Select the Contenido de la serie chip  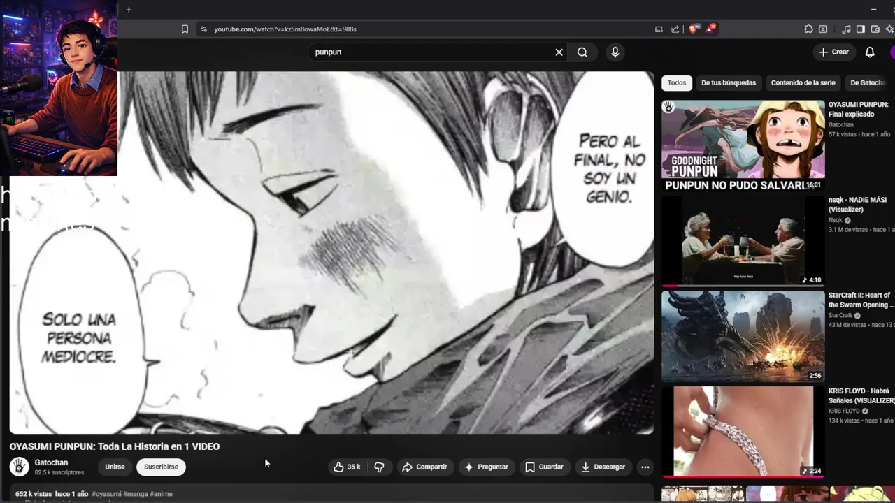click(x=803, y=82)
